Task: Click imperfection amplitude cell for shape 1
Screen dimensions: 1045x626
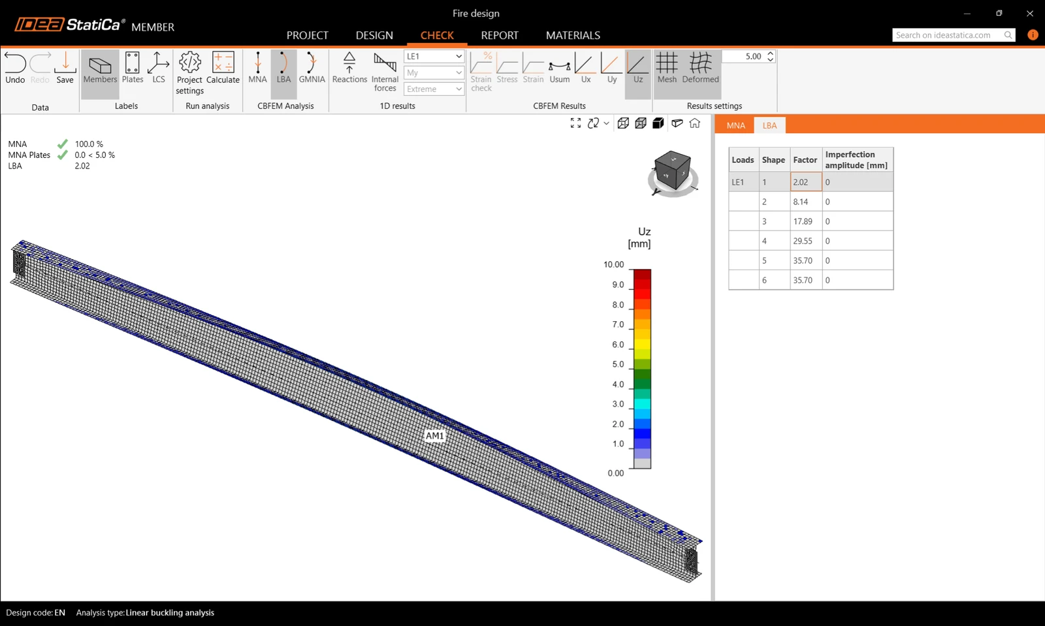Action: [x=857, y=182]
